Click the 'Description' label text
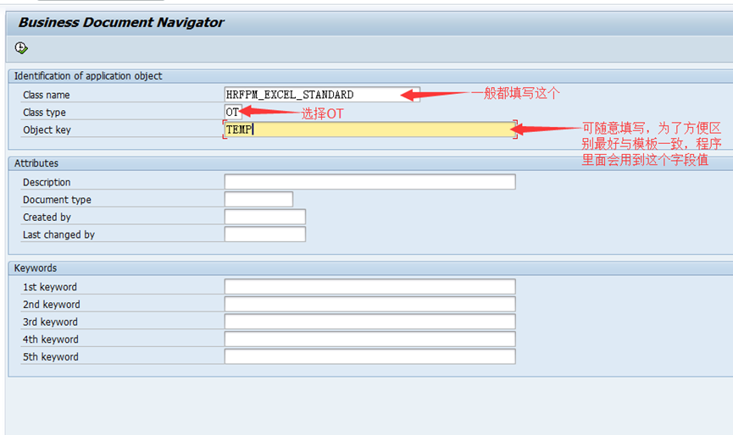 (x=47, y=183)
